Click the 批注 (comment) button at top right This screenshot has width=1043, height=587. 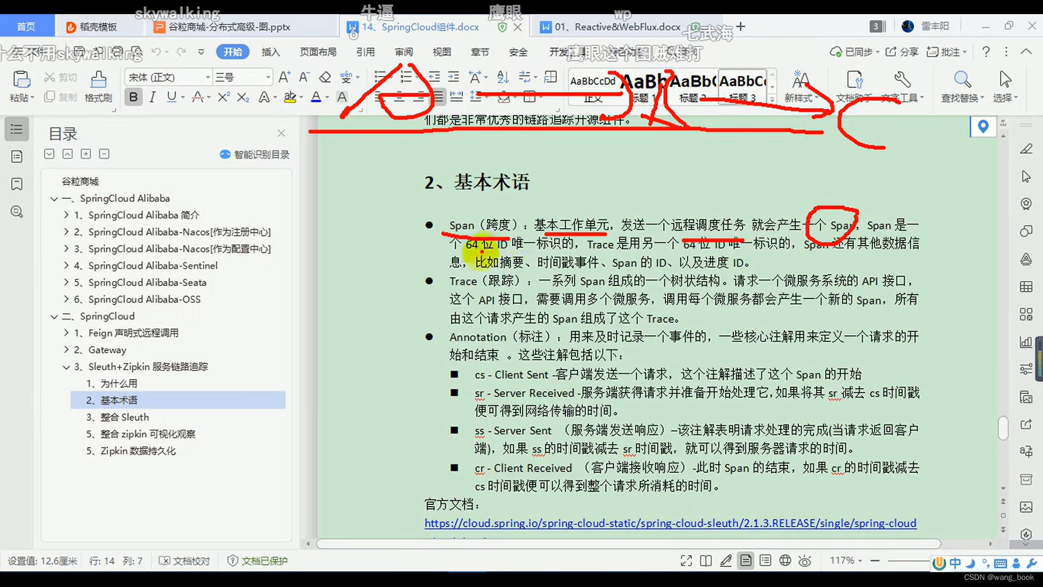946,52
